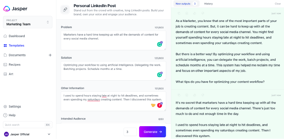Screen dimensions: 284x139
Task: Click the Grammarly icon in Solution field
Action: (x=160, y=74)
